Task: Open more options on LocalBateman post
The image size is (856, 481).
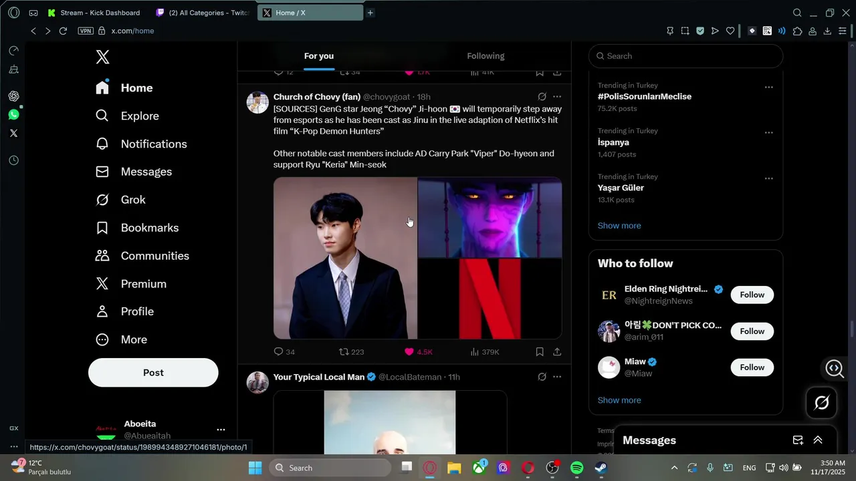Action: tap(557, 377)
